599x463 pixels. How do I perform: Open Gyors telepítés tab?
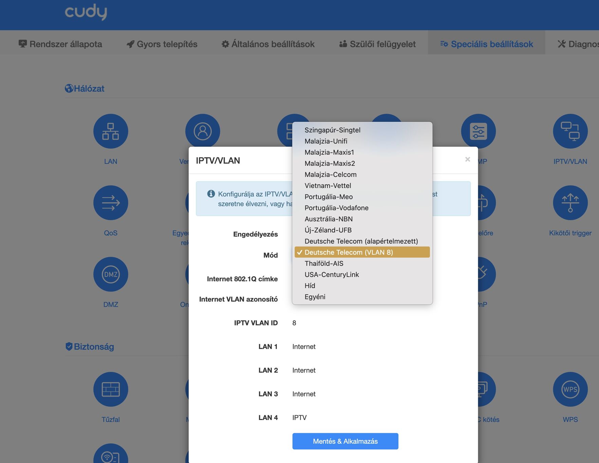click(162, 44)
